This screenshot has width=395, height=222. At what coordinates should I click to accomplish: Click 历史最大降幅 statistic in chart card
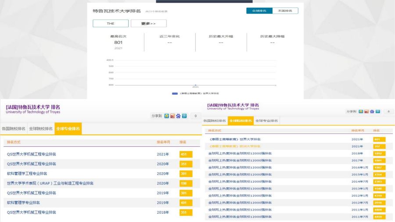coord(272,39)
